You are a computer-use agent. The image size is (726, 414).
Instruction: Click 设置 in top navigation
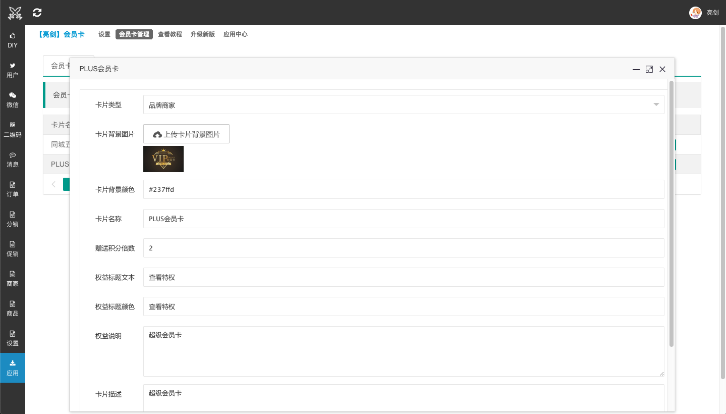pyautogui.click(x=104, y=34)
